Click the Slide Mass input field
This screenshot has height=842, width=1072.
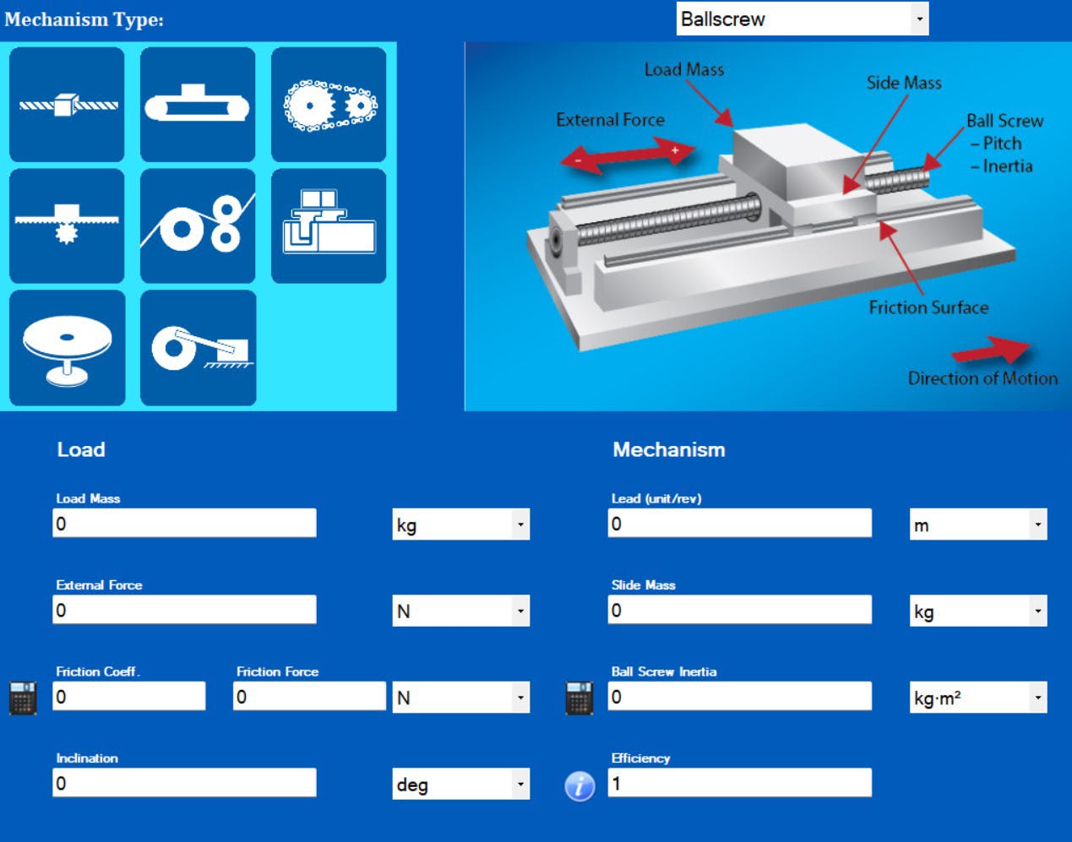(739, 610)
